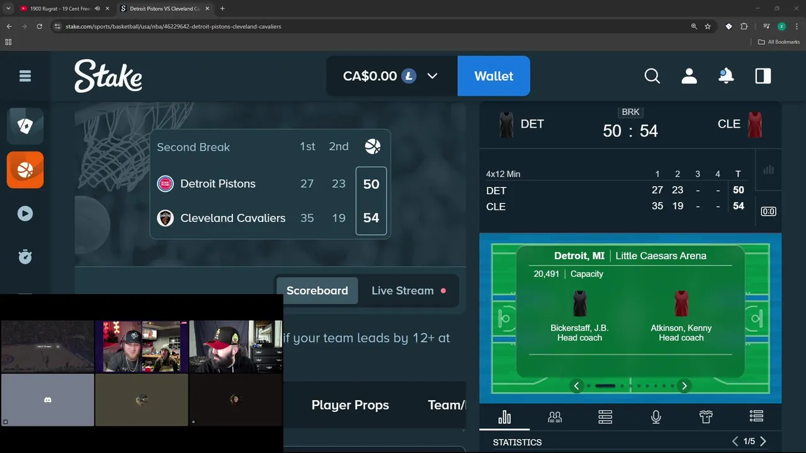Open the hamburger menu in Stake header
806x453 pixels.
tap(25, 76)
